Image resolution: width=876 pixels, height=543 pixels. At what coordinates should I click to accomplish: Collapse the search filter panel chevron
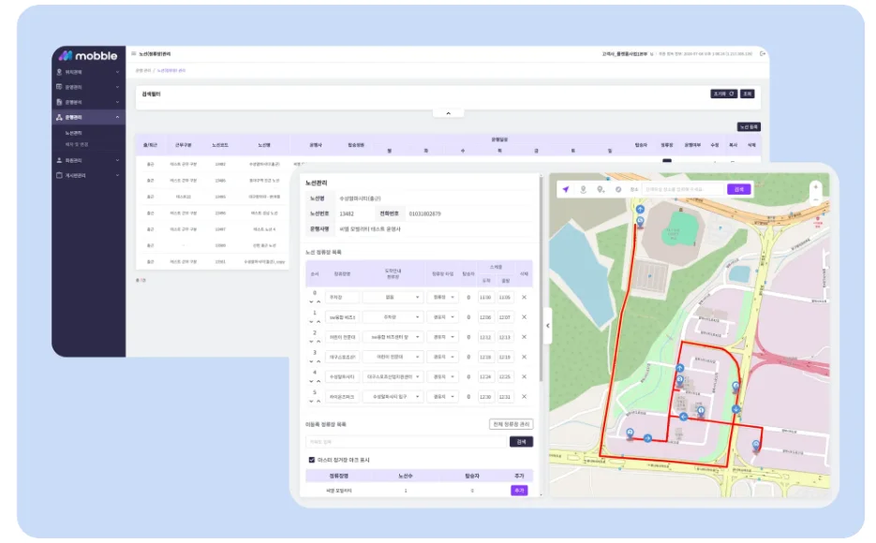448,113
